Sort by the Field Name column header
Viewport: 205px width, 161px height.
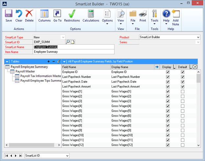[x=86, y=67]
